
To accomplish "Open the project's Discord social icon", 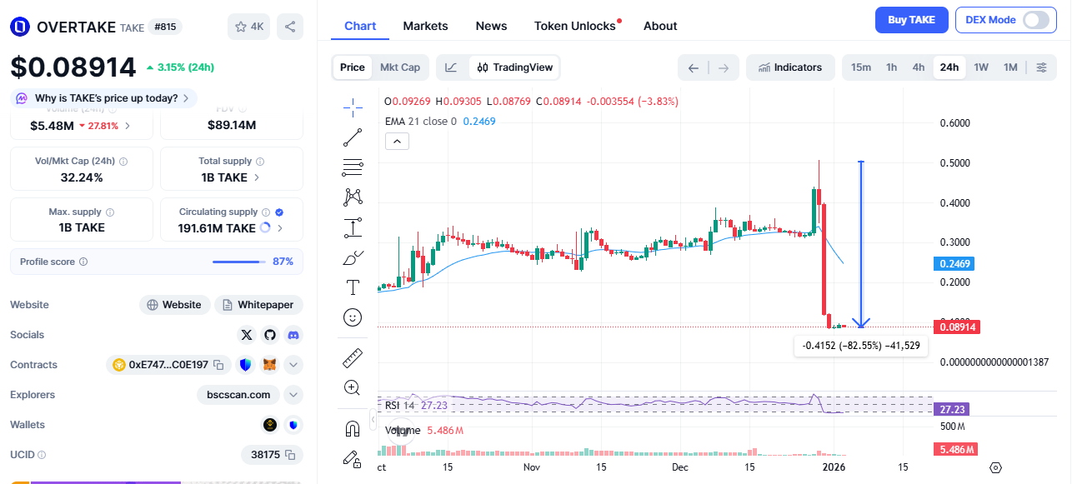I will click(293, 334).
